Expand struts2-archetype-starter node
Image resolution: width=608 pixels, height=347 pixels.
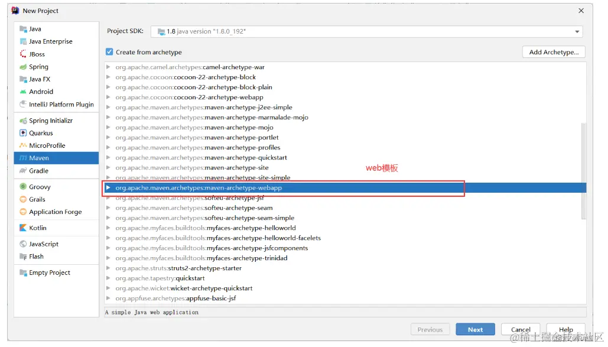pyautogui.click(x=108, y=268)
